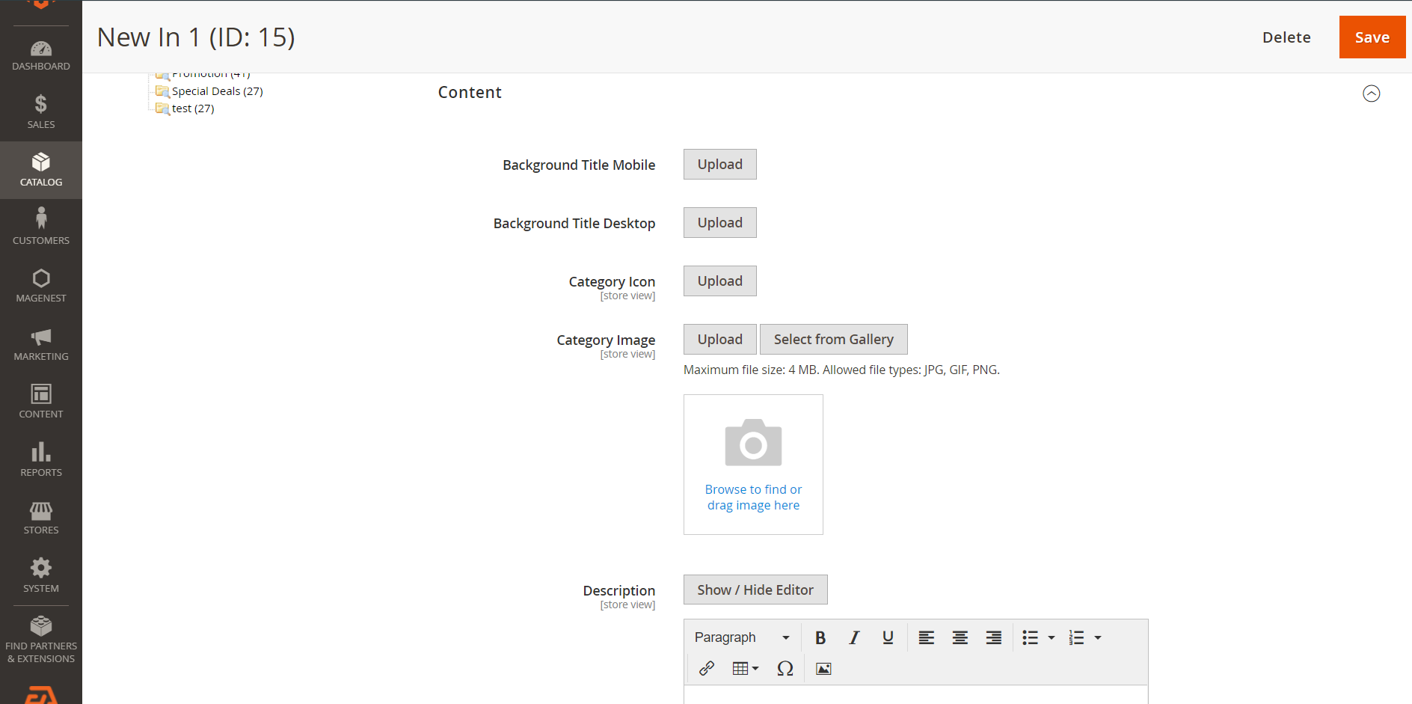
Task: Open the System menu
Action: click(41, 576)
